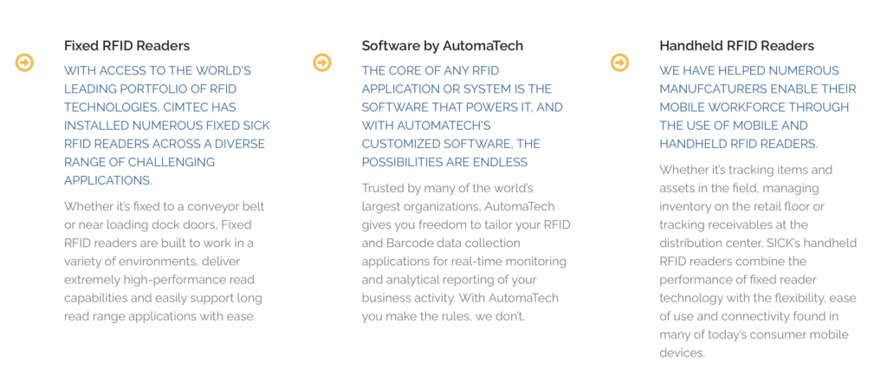This screenshot has width=887, height=376.
Task: Select the line 'you make the rules, we don't.'
Action: click(x=443, y=316)
